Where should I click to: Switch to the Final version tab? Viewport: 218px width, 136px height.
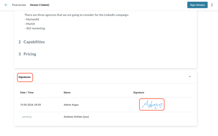click(x=19, y=5)
